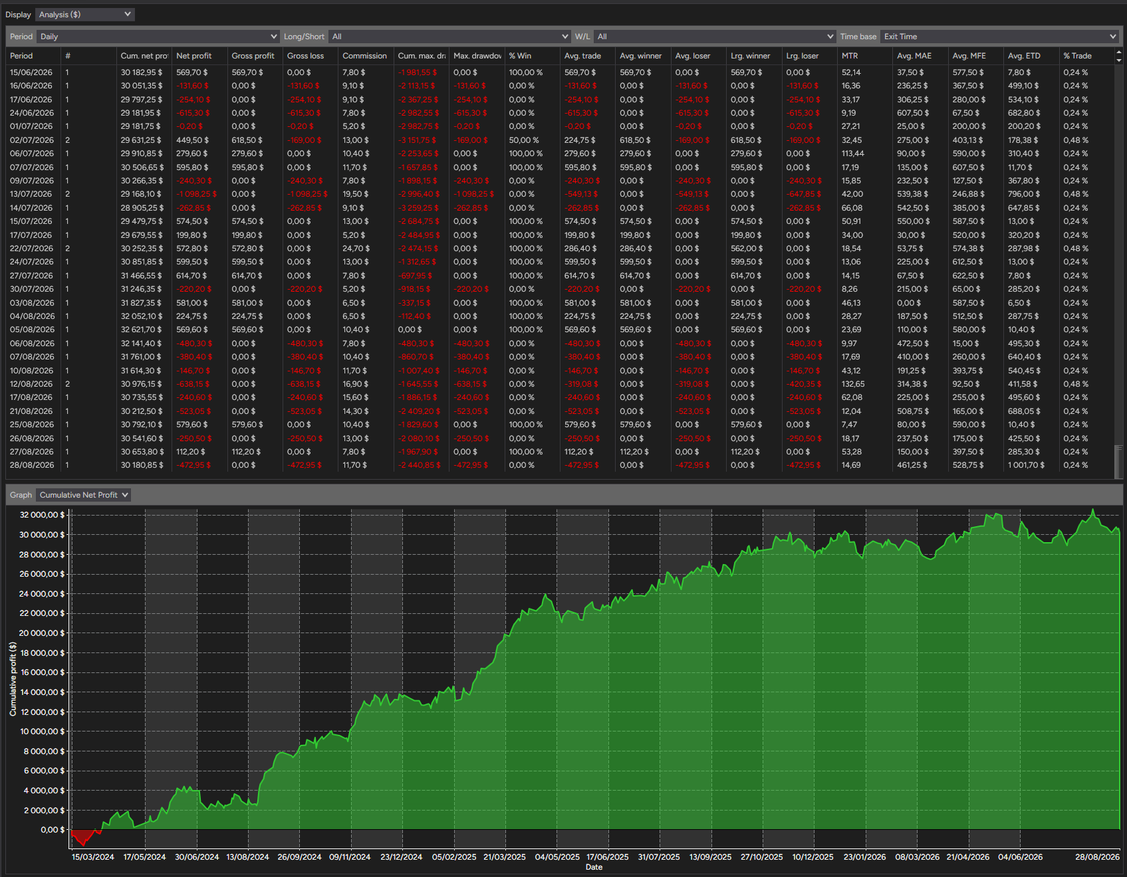The width and height of the screenshot is (1127, 877).
Task: Click the cumulative net profit cell 28 905,25 $
Action: [x=142, y=208]
